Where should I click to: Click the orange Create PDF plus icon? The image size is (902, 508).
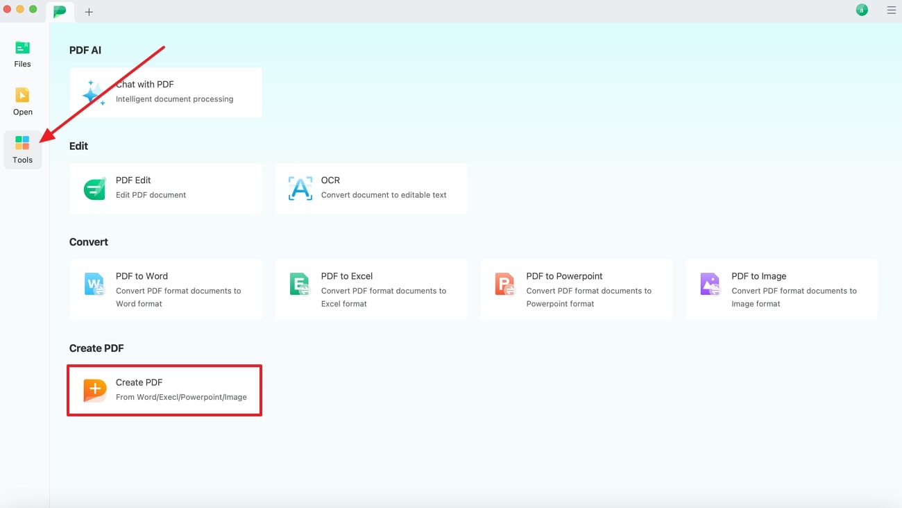(x=94, y=390)
